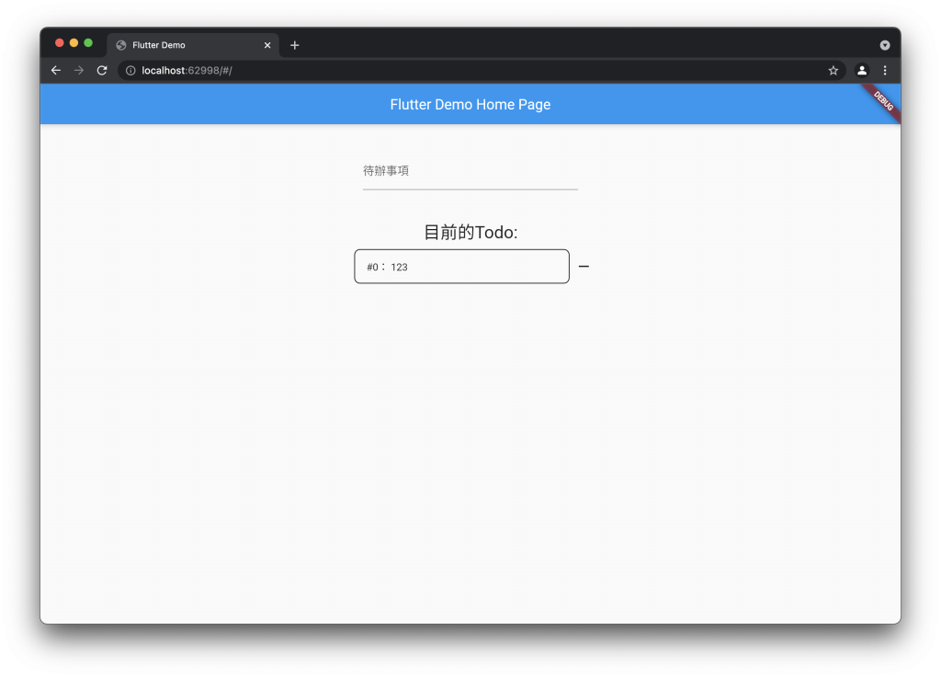941x677 pixels.
Task: Open the browser profile avatar icon
Action: coord(862,70)
